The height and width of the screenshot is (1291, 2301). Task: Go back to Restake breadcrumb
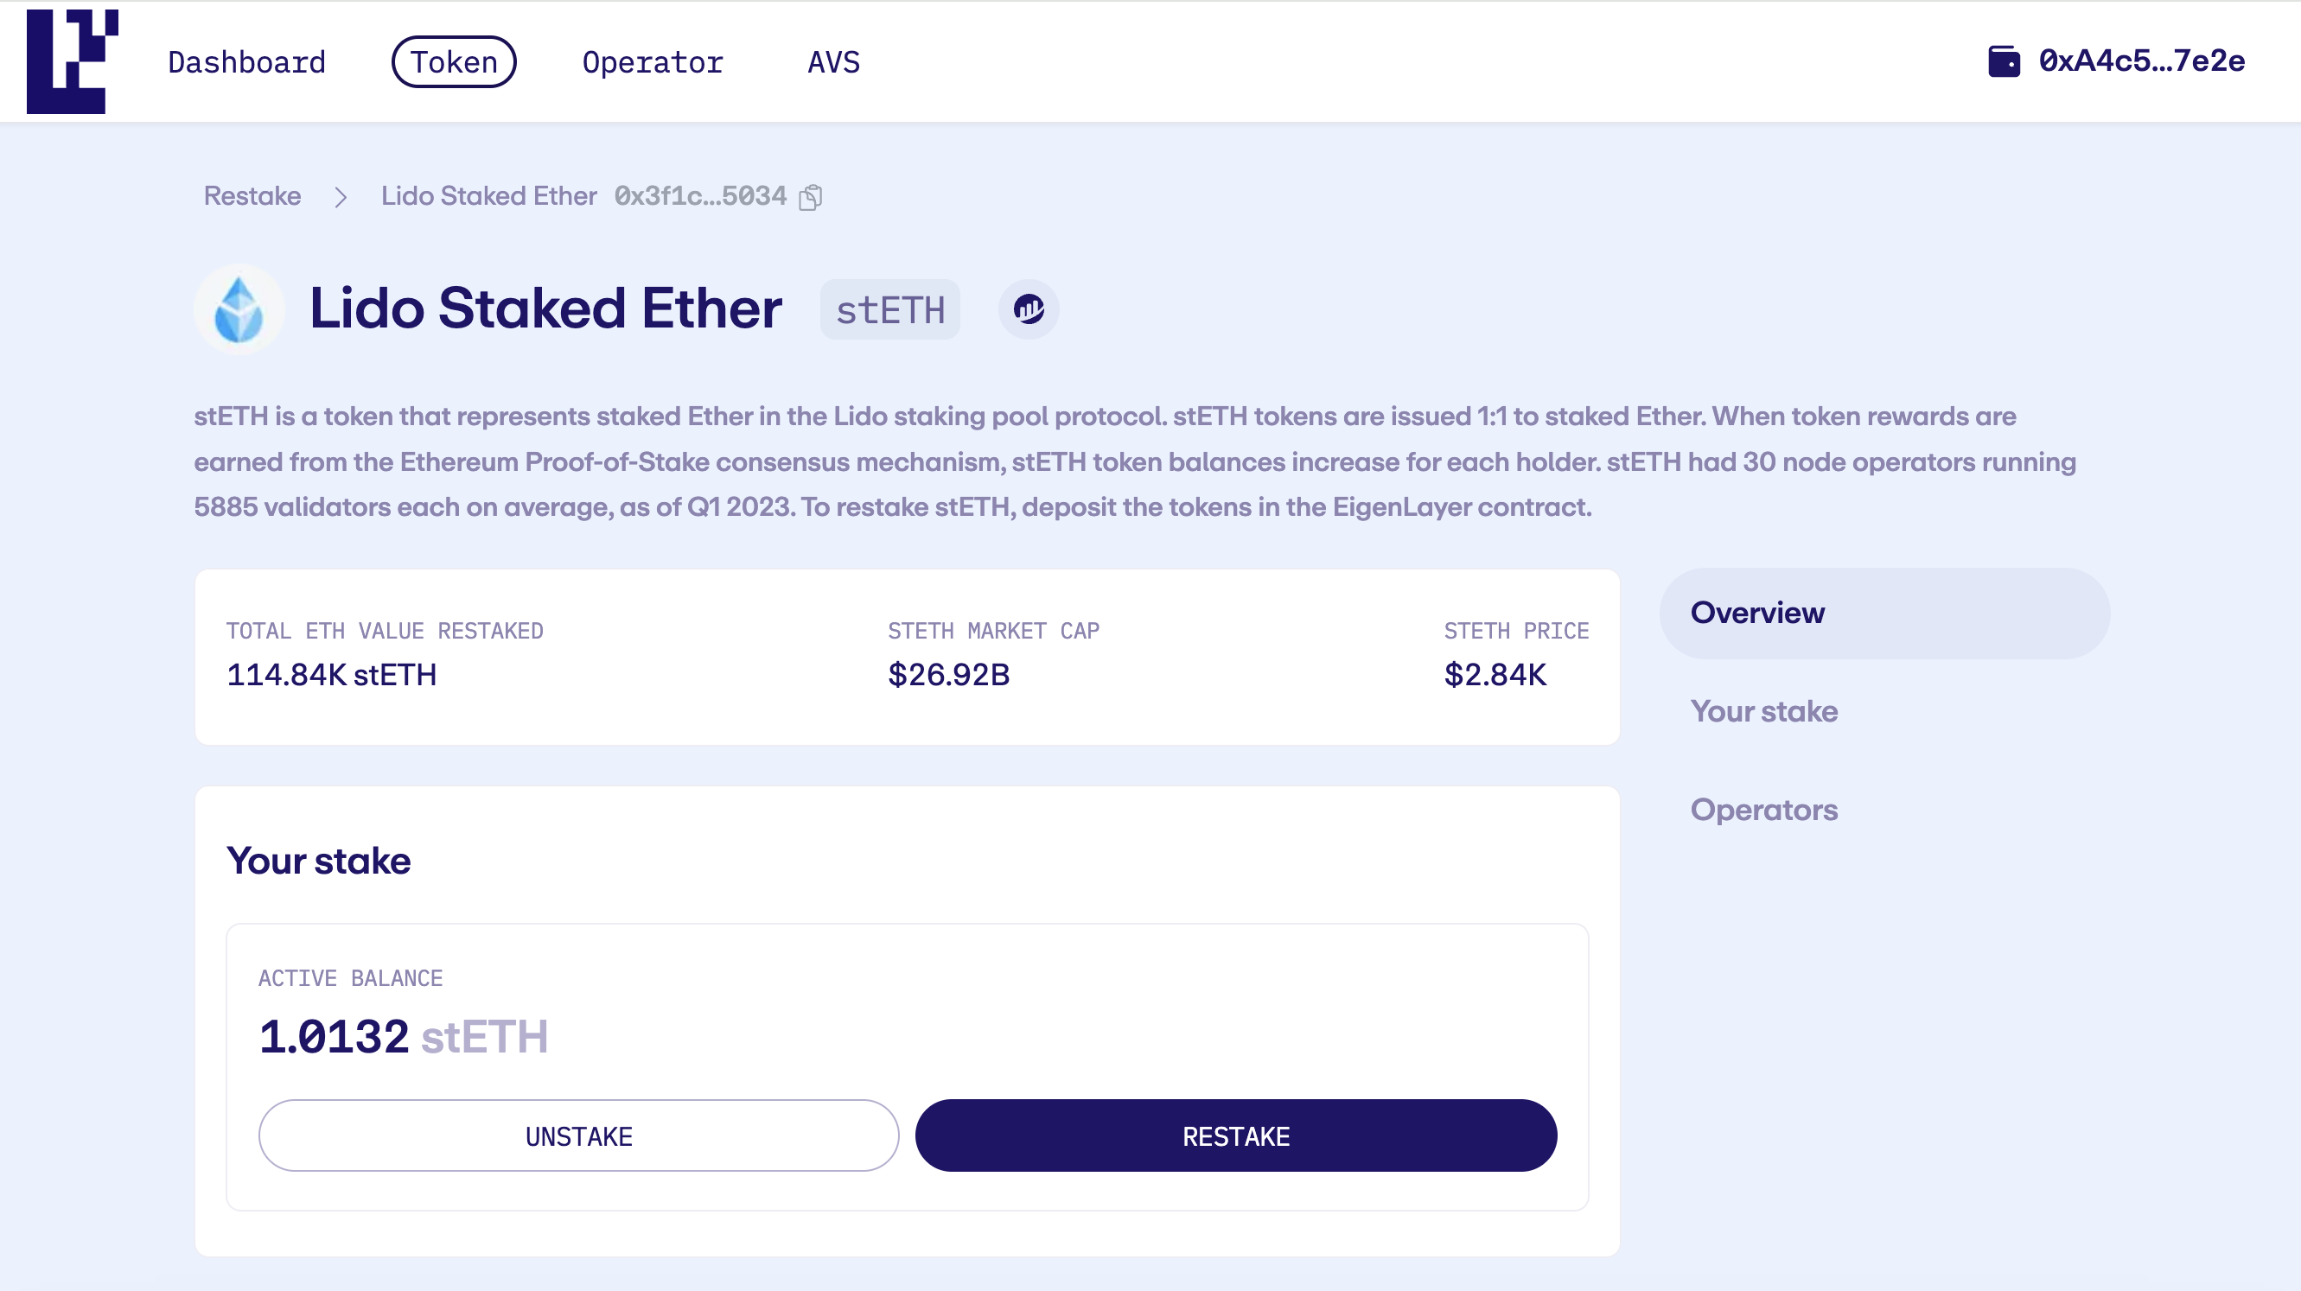tap(252, 196)
